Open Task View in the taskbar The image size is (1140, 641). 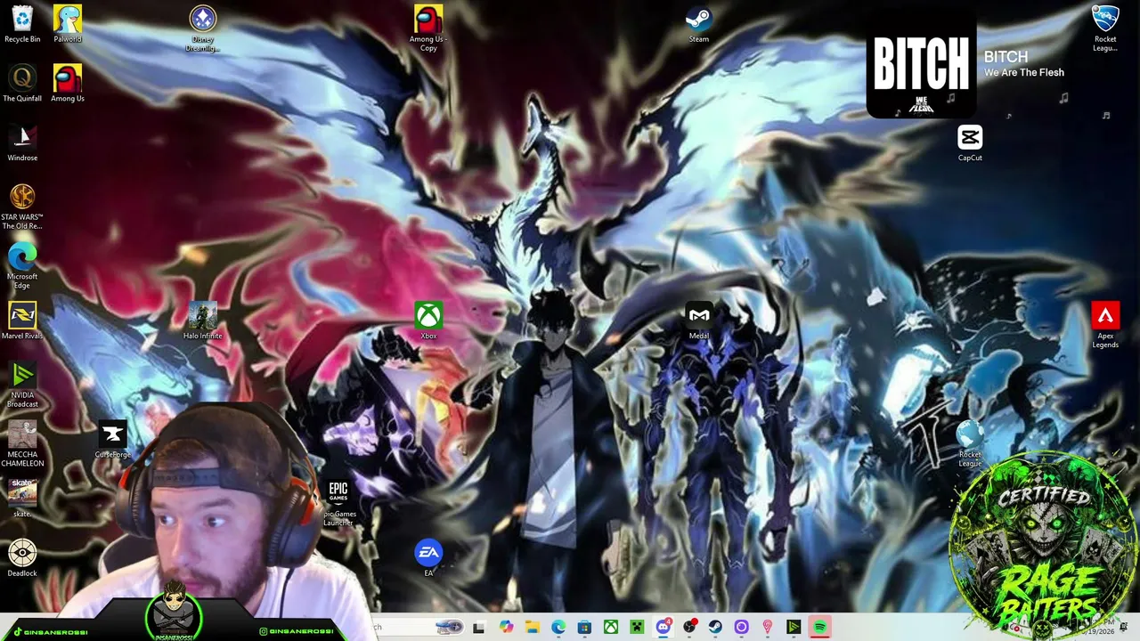(x=479, y=628)
